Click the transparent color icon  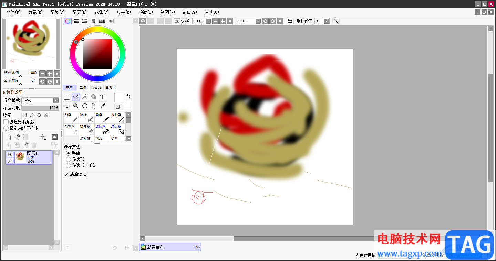pyautogui.click(x=117, y=107)
